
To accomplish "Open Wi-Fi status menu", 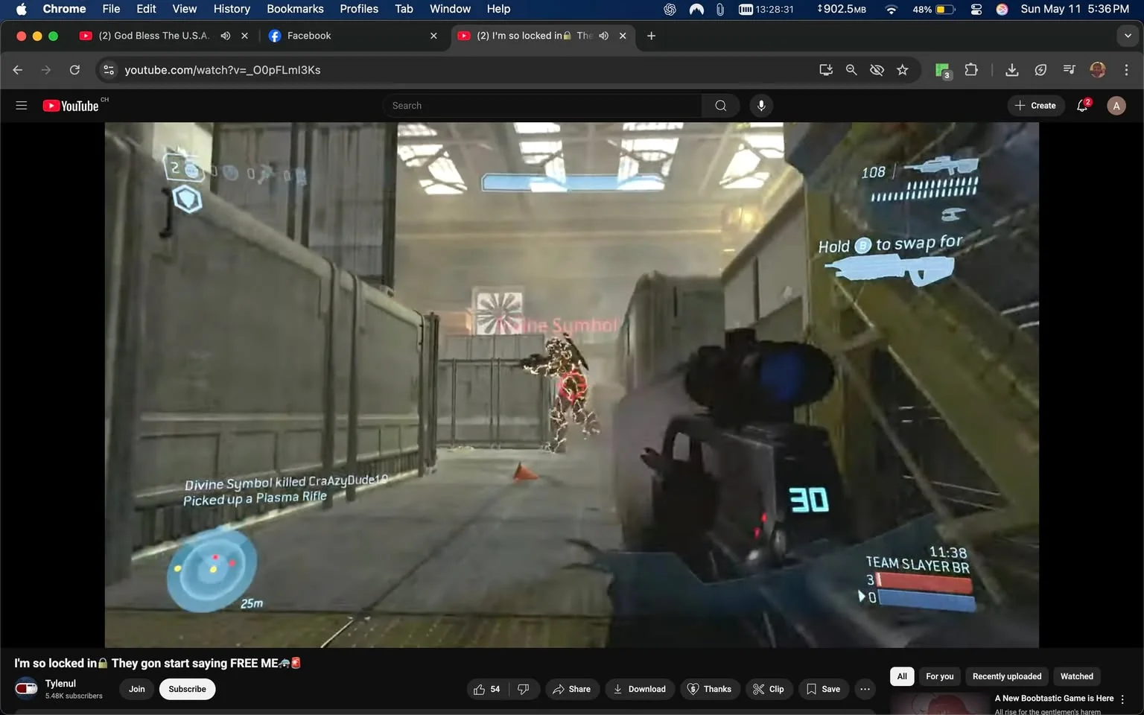I will click(x=891, y=9).
